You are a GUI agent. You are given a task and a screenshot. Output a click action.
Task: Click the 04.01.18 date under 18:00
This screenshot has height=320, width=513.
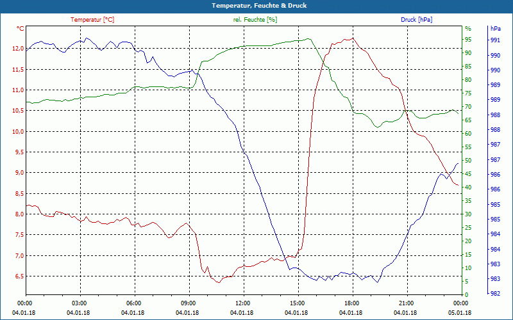coord(351,313)
